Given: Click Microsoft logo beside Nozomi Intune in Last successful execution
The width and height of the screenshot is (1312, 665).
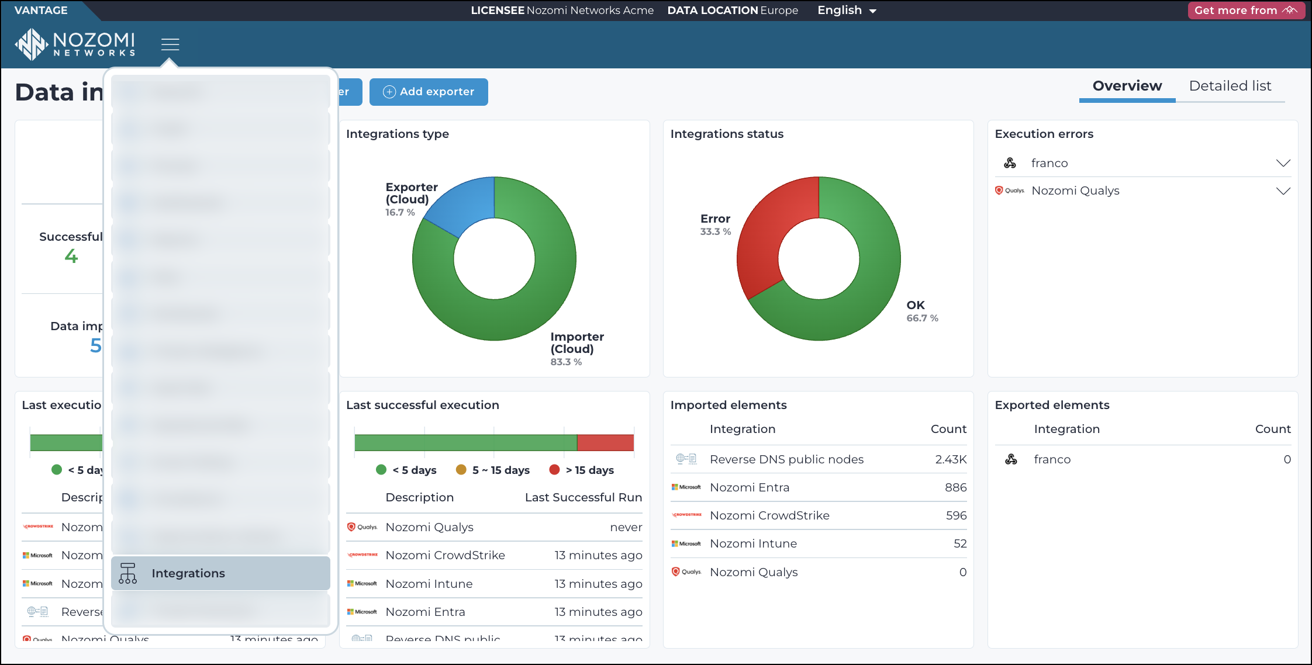Looking at the screenshot, I should tap(362, 583).
